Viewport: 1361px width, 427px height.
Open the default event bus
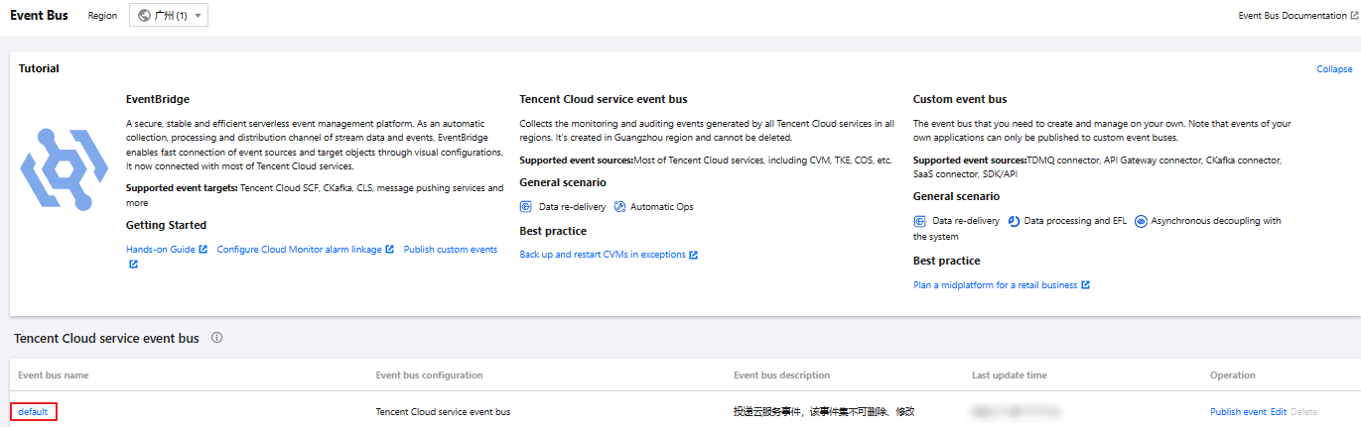33,412
